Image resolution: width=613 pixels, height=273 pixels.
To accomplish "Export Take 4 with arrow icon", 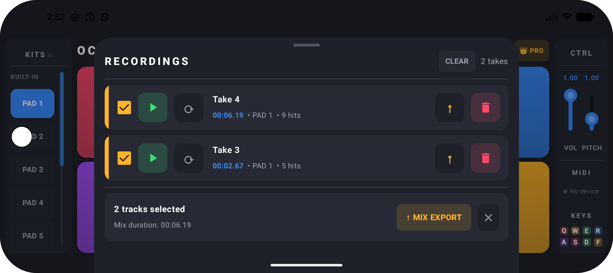I will (449, 108).
